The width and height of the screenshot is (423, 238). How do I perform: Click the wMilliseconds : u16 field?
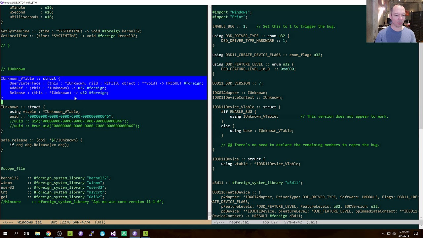[31, 17]
